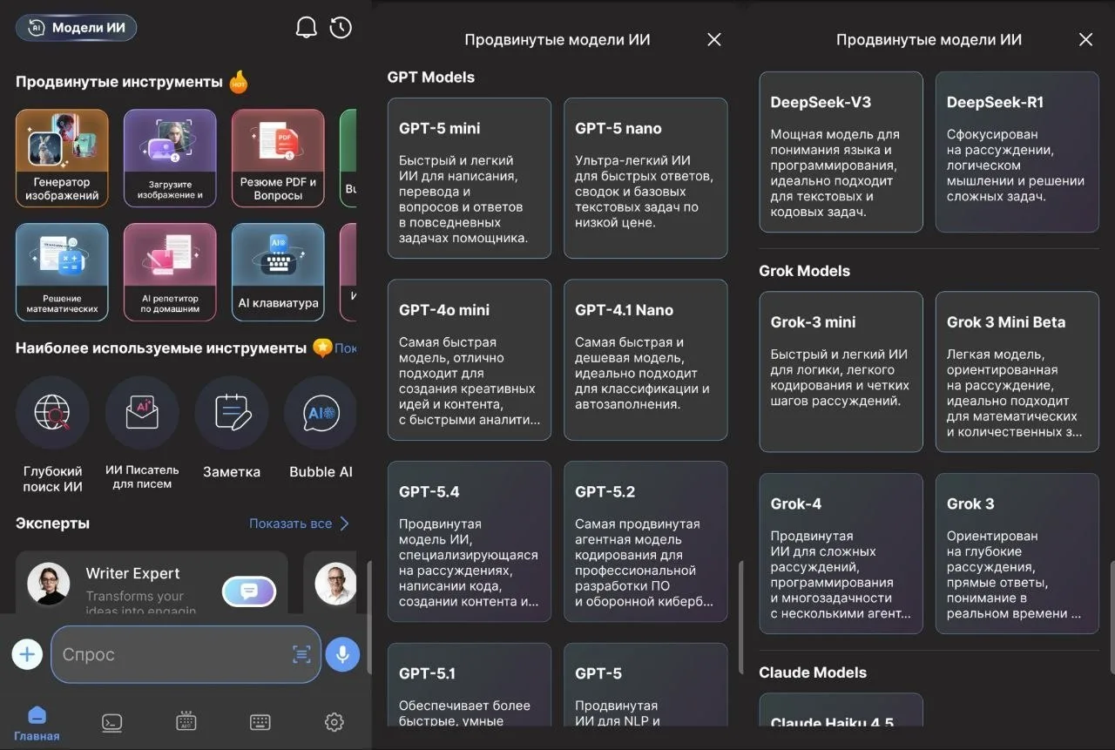Select the GPT-5 nano model card
Image resolution: width=1115 pixels, height=750 pixels.
[645, 178]
